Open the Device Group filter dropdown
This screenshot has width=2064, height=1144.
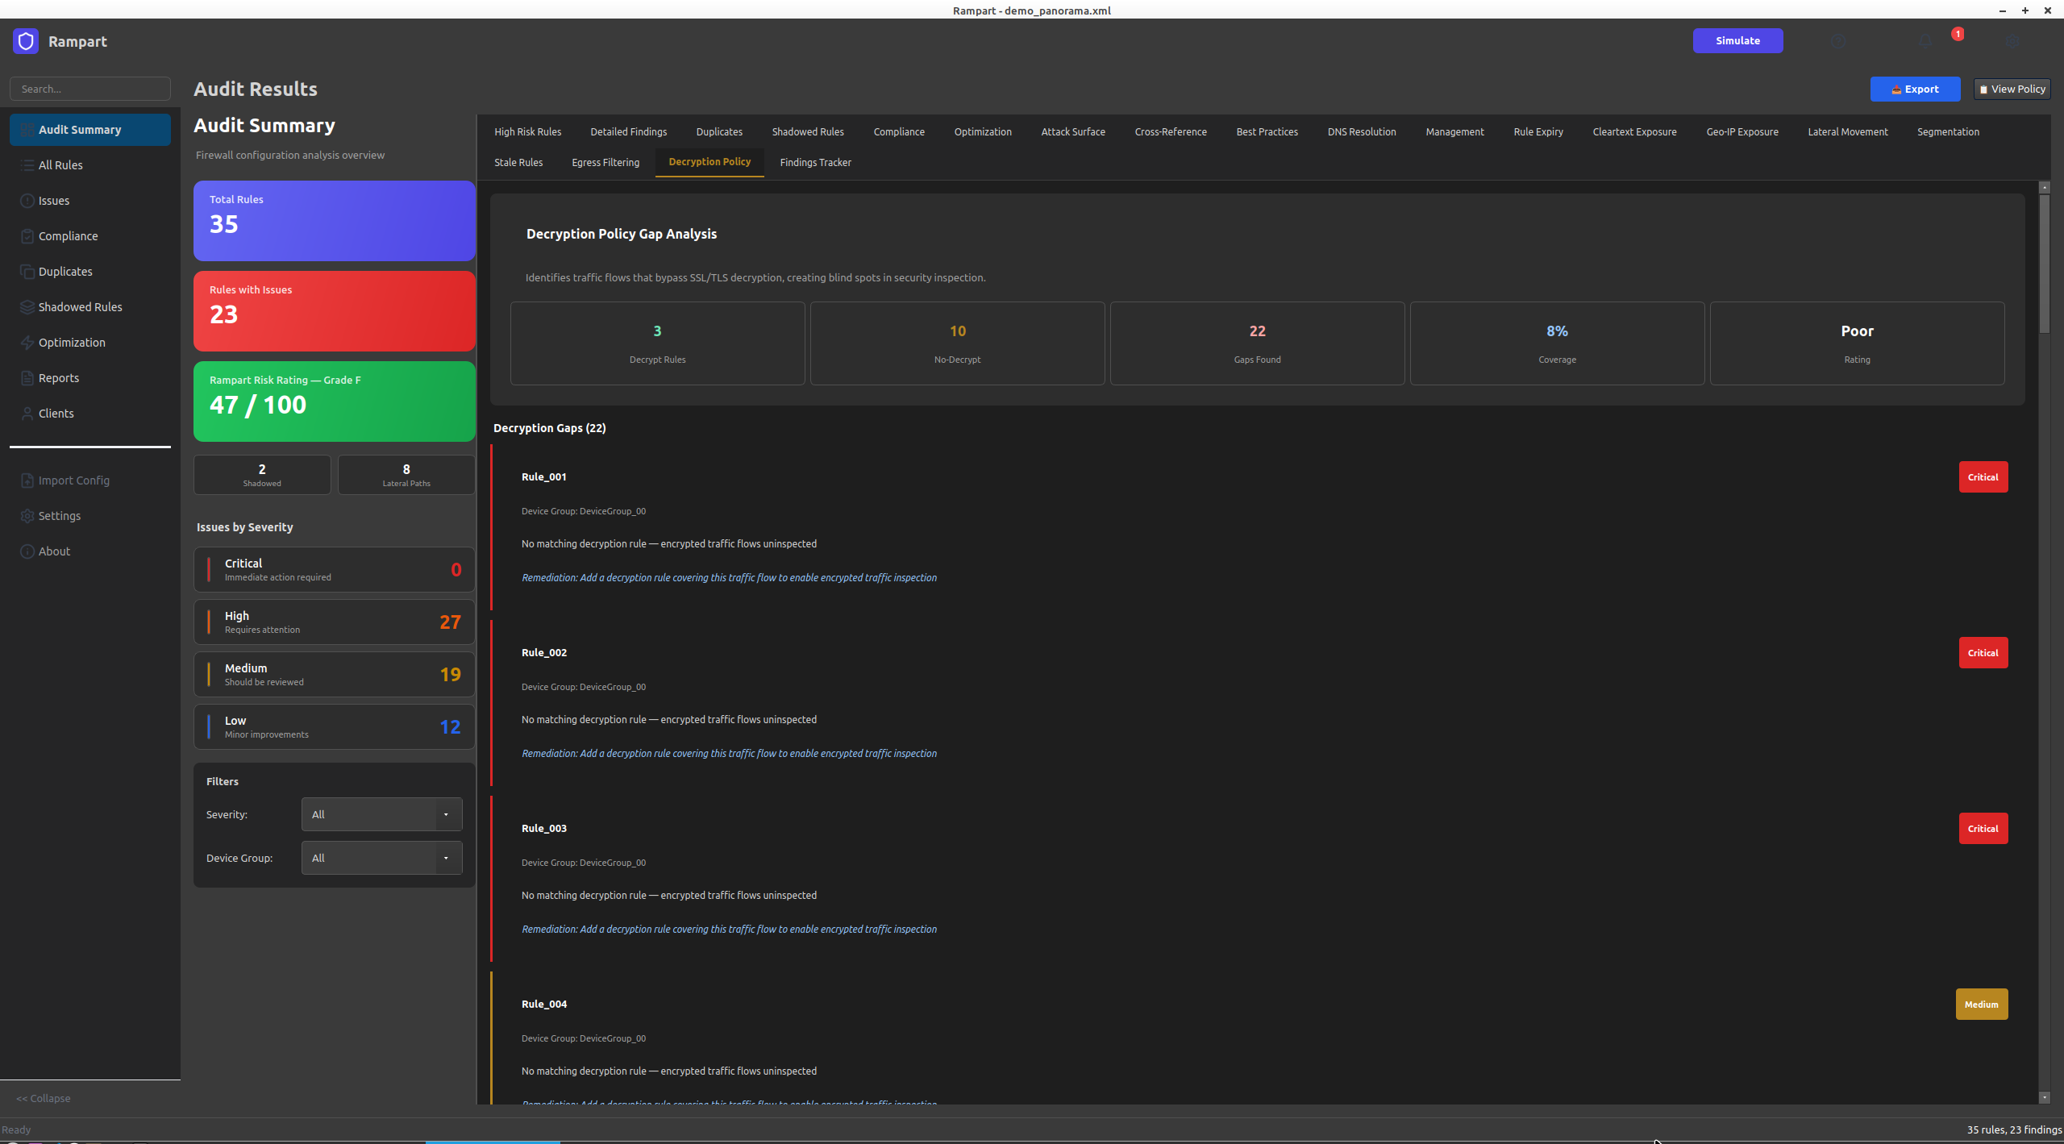pyautogui.click(x=381, y=858)
